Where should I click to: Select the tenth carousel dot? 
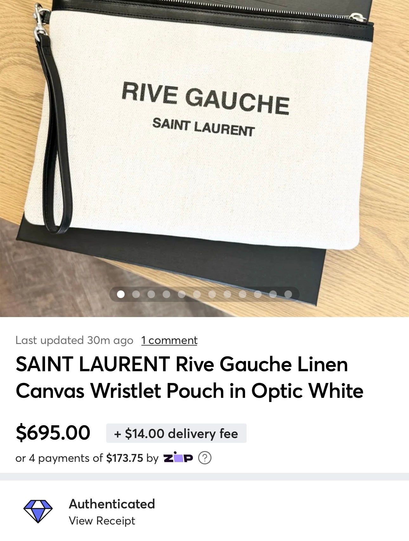(x=258, y=294)
